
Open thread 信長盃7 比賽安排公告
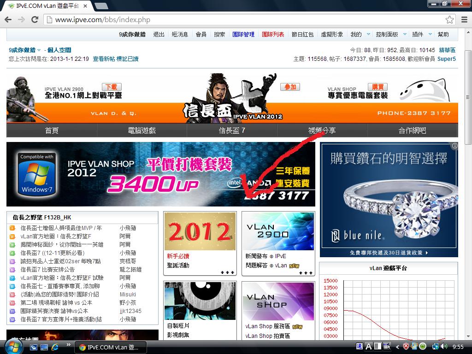click(47, 269)
